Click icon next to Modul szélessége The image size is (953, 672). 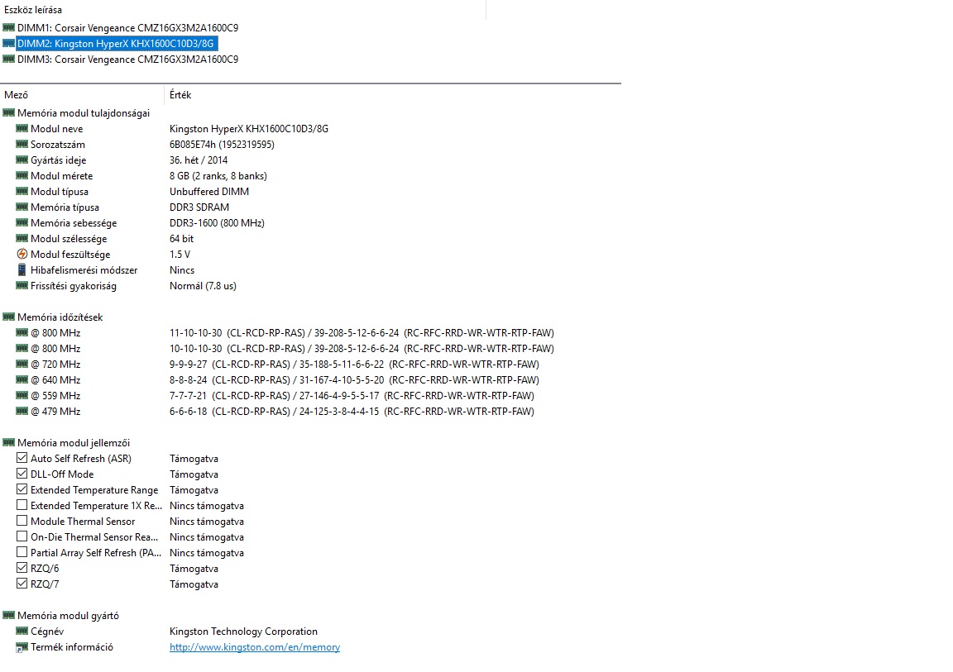(x=22, y=239)
